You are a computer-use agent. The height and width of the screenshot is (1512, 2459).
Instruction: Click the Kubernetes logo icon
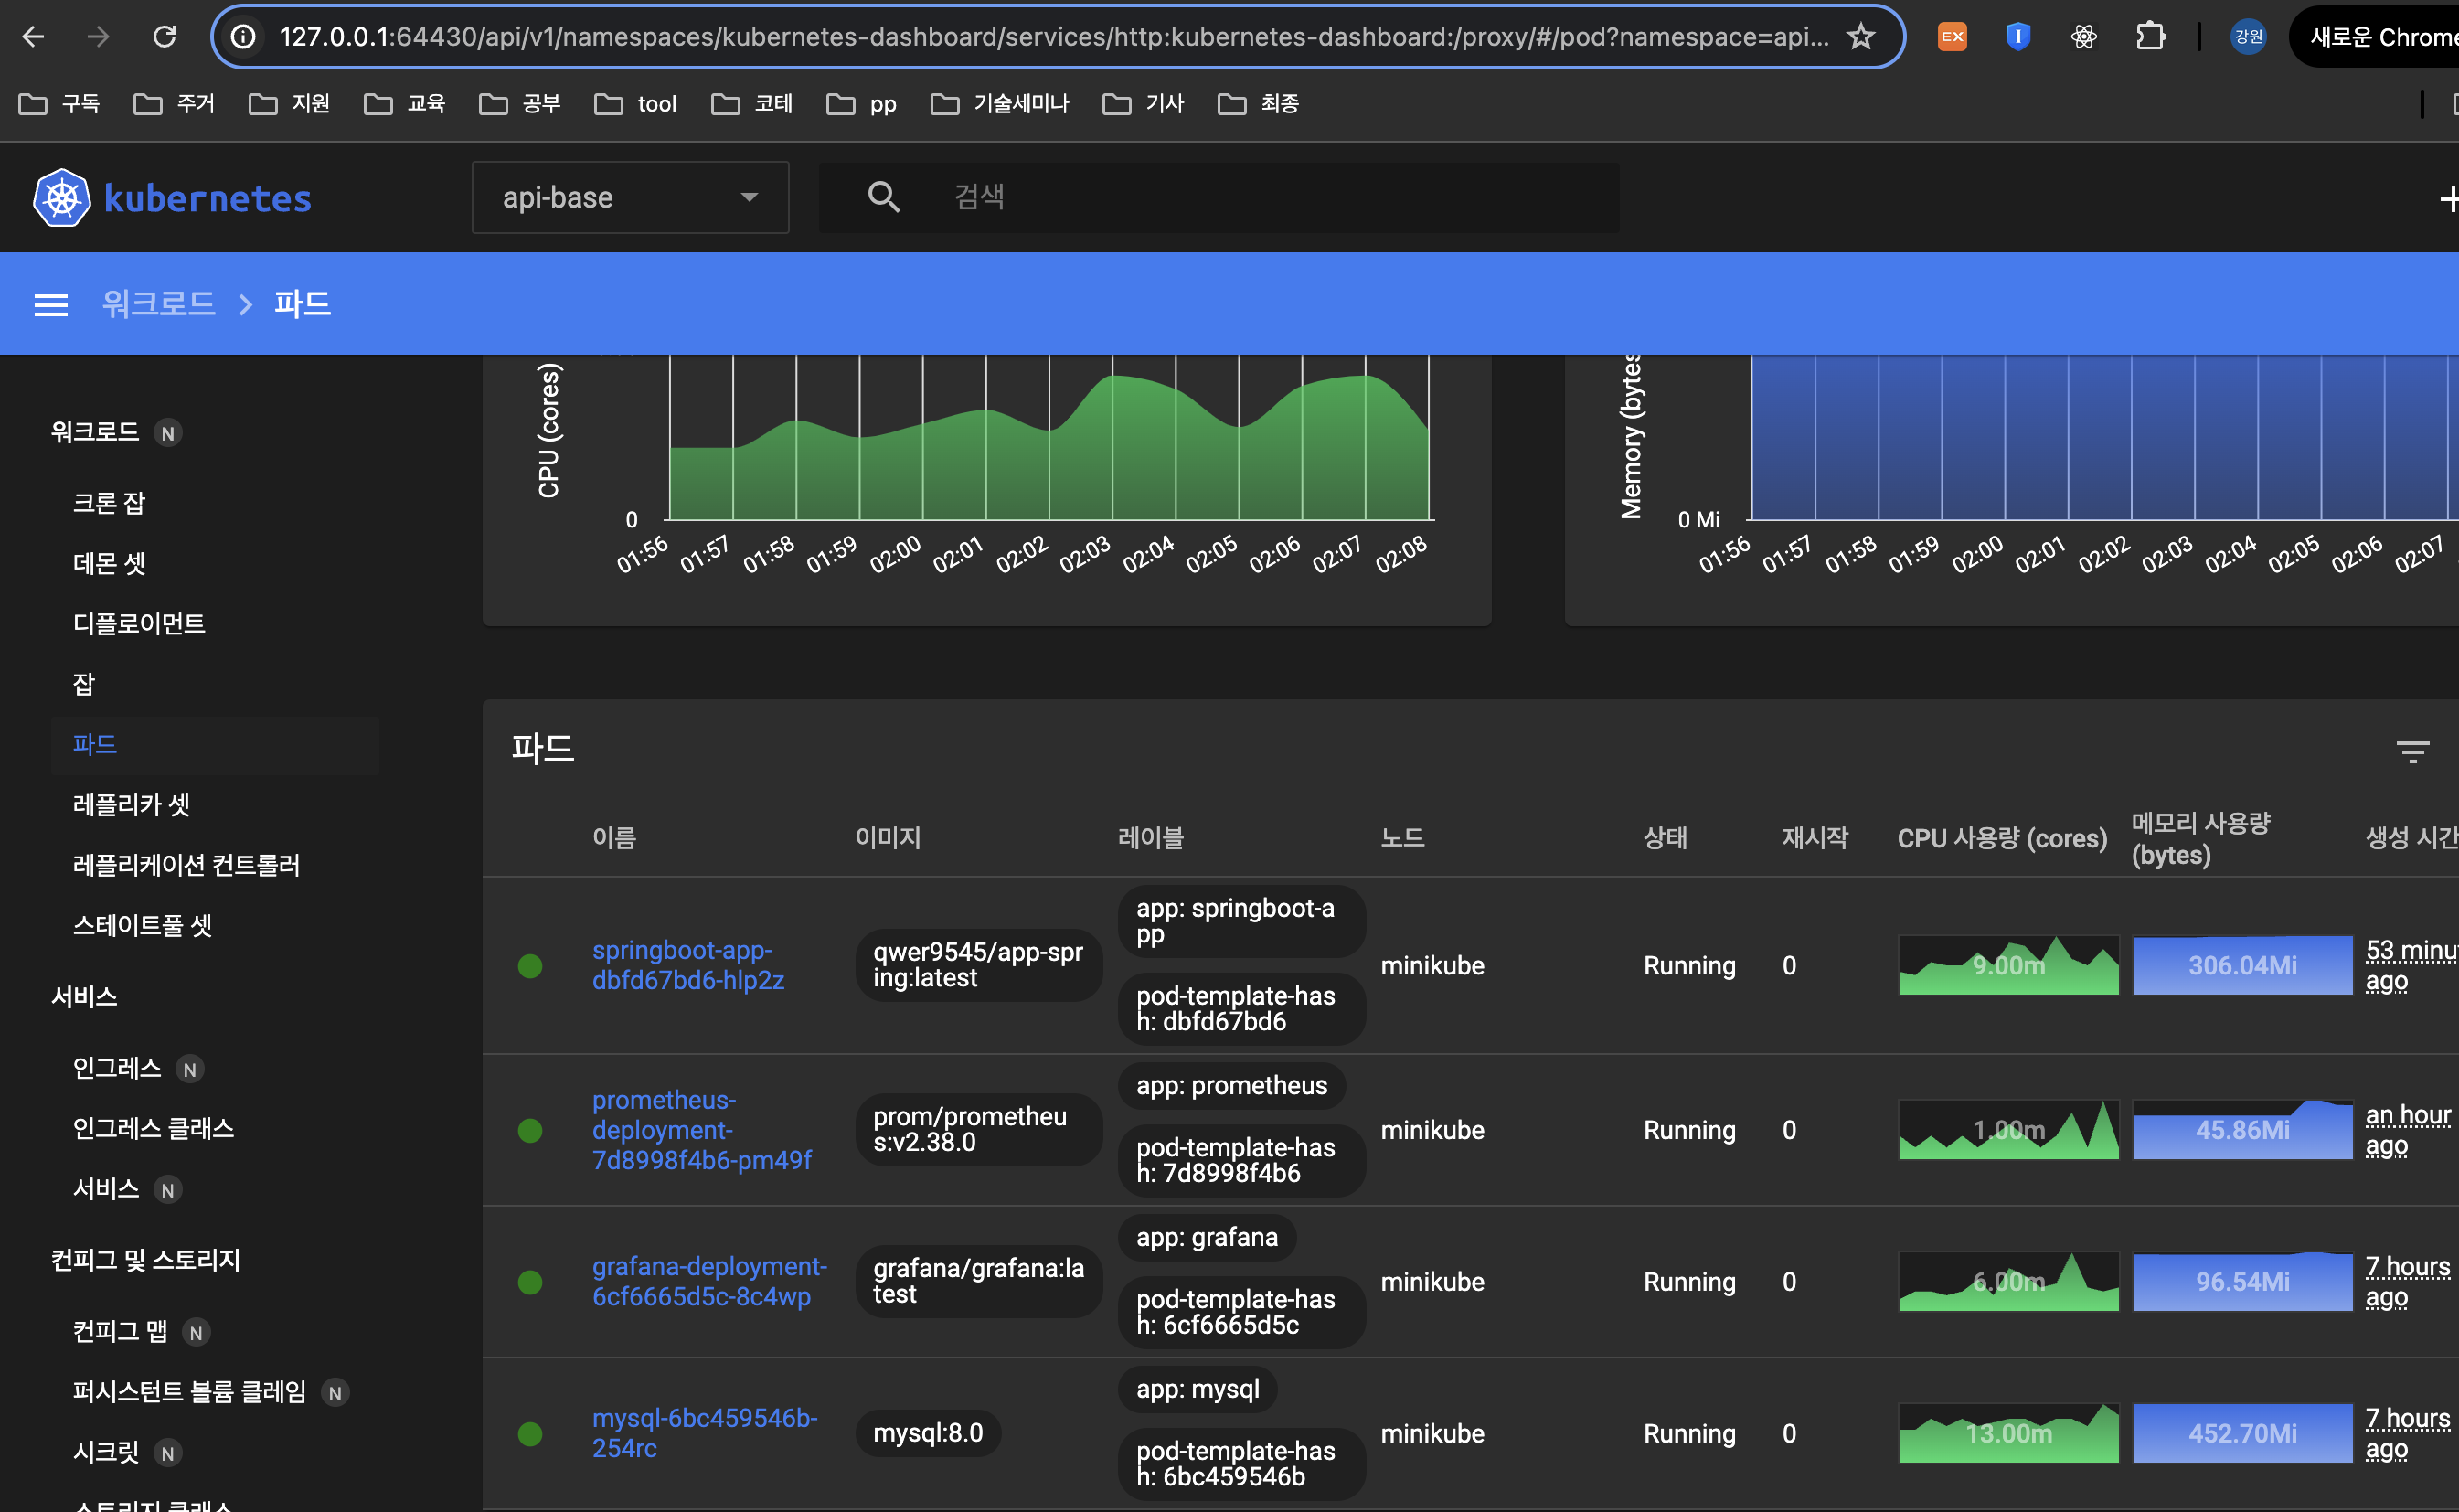coord(62,198)
